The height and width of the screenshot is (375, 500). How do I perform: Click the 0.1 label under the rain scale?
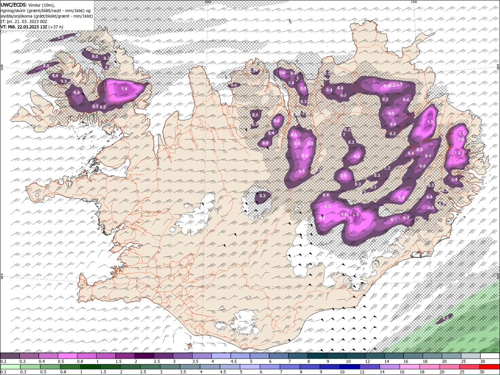pyautogui.click(x=3, y=372)
